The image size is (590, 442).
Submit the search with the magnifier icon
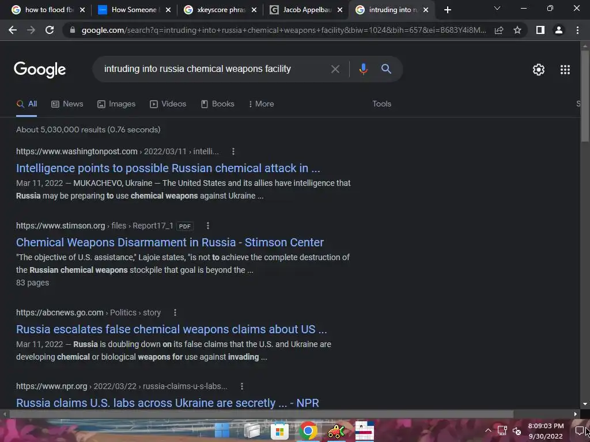(386, 69)
